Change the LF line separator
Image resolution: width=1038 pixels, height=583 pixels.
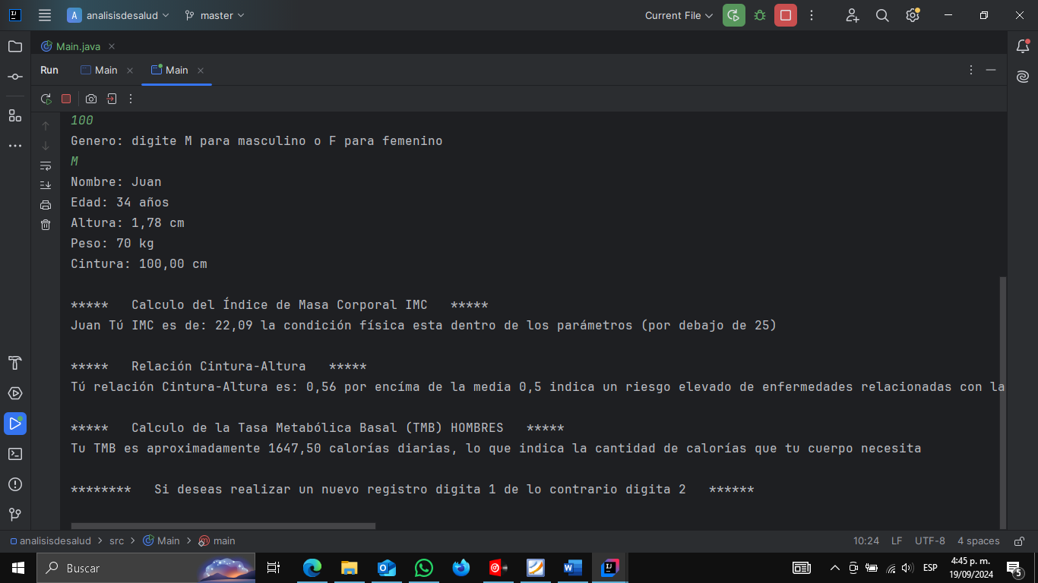click(x=897, y=541)
